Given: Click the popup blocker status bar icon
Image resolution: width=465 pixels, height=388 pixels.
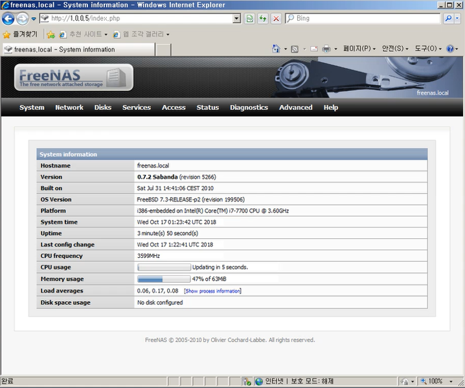Looking at the screenshot, I should pos(247,382).
